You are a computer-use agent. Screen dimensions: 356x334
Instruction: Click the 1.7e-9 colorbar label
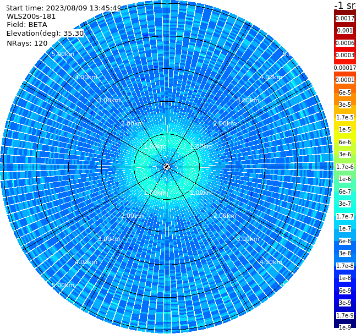tap(345, 315)
